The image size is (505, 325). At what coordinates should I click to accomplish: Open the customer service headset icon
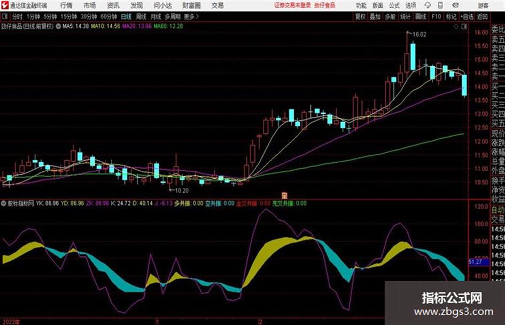(x=428, y=5)
